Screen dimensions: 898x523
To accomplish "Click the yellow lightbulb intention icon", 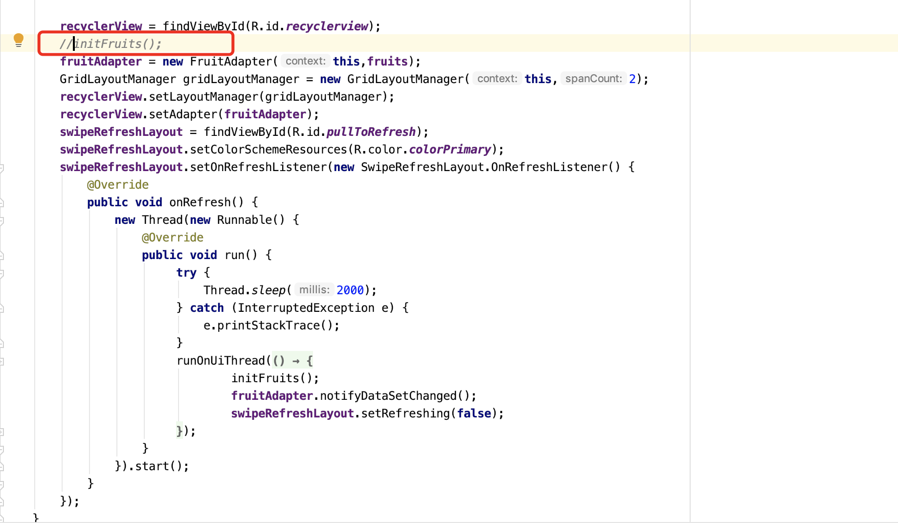I will (x=19, y=40).
